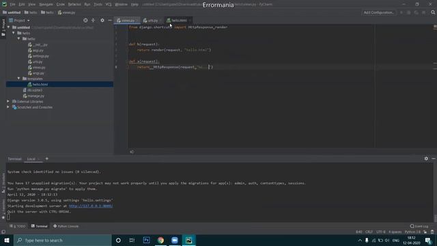
Task: Expand External Libraries node
Action: point(8,101)
